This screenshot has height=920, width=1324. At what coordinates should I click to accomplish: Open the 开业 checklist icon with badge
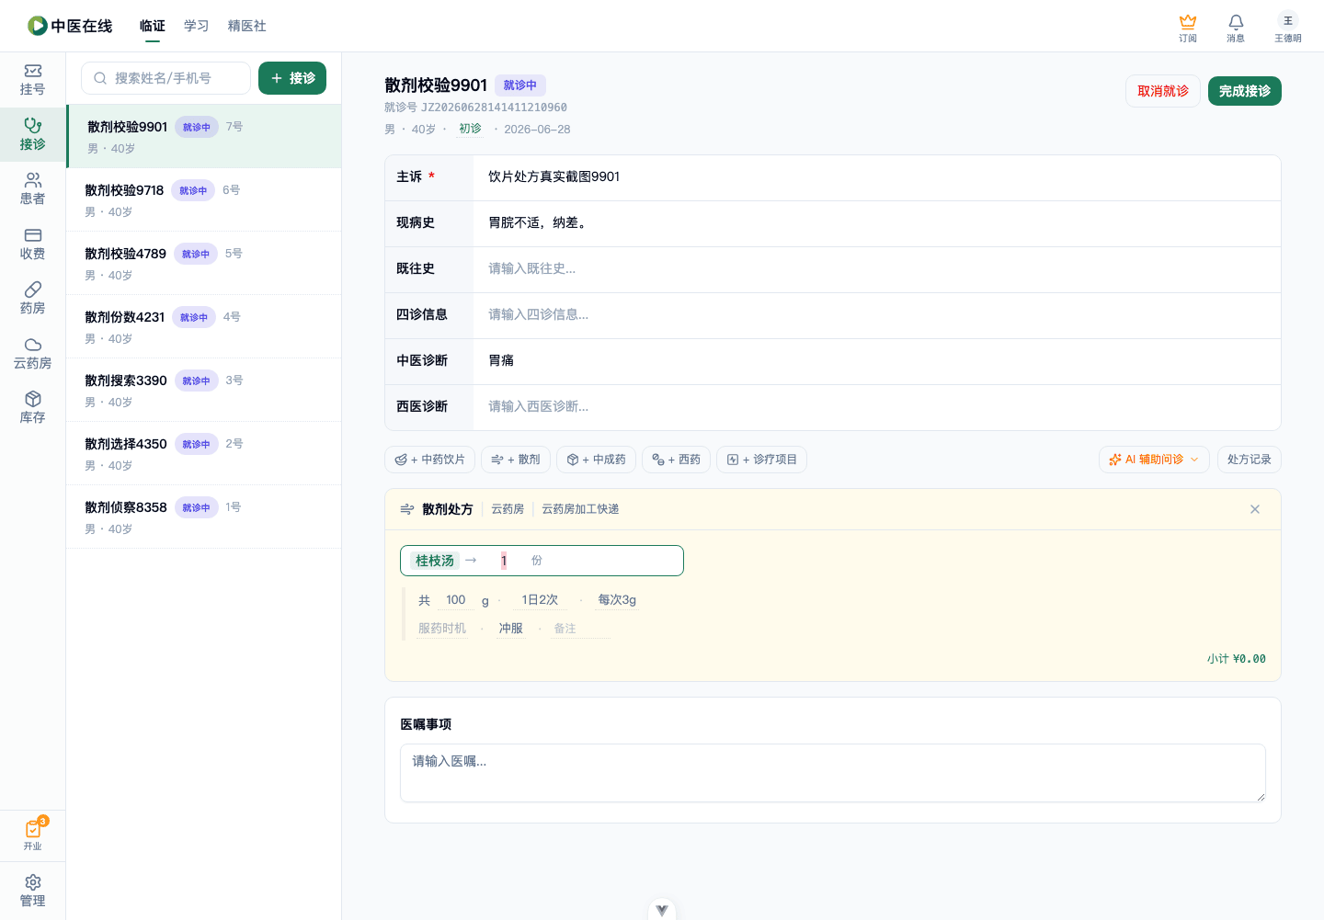click(x=33, y=835)
